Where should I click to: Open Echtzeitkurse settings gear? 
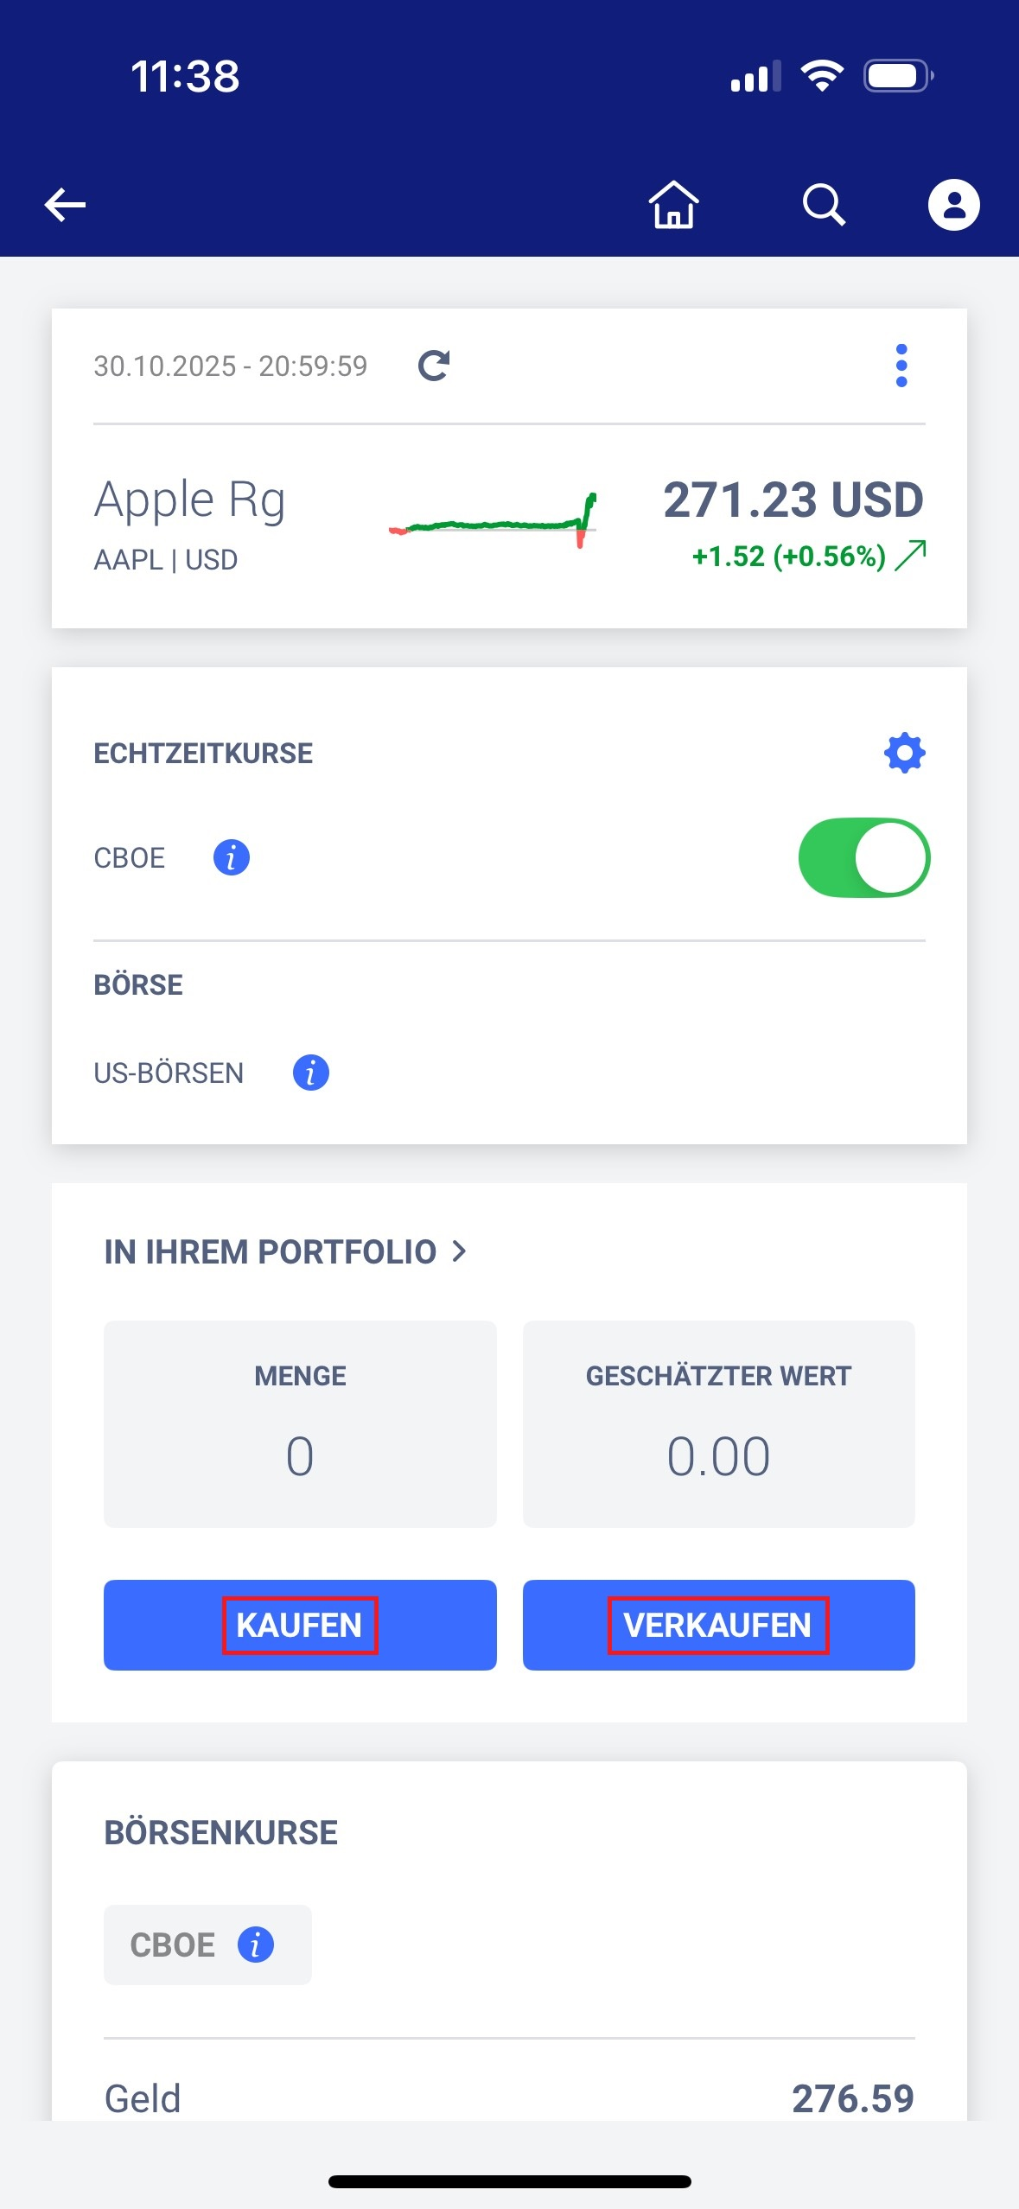904,753
